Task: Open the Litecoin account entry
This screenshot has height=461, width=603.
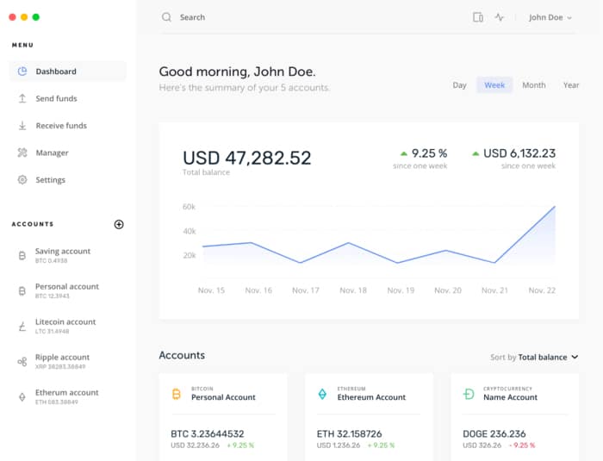Action: 65,326
